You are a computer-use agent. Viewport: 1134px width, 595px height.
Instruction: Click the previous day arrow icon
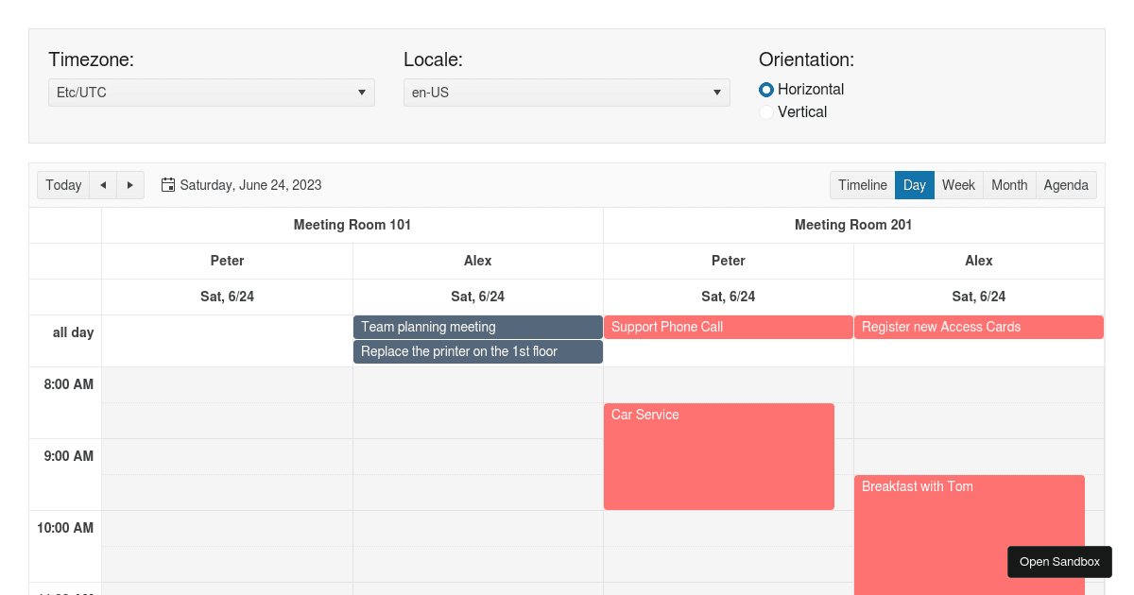pyautogui.click(x=102, y=185)
